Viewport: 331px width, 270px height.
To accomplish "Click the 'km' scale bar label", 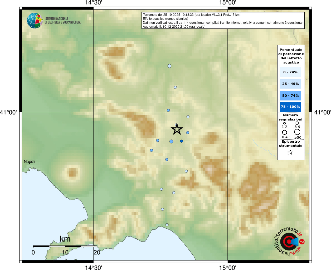I will click(x=65, y=239).
